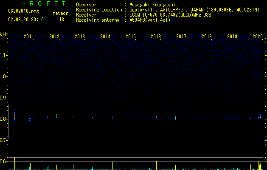Select the file name 06202010.png
Screen dimensions: 267x170
click(23, 11)
